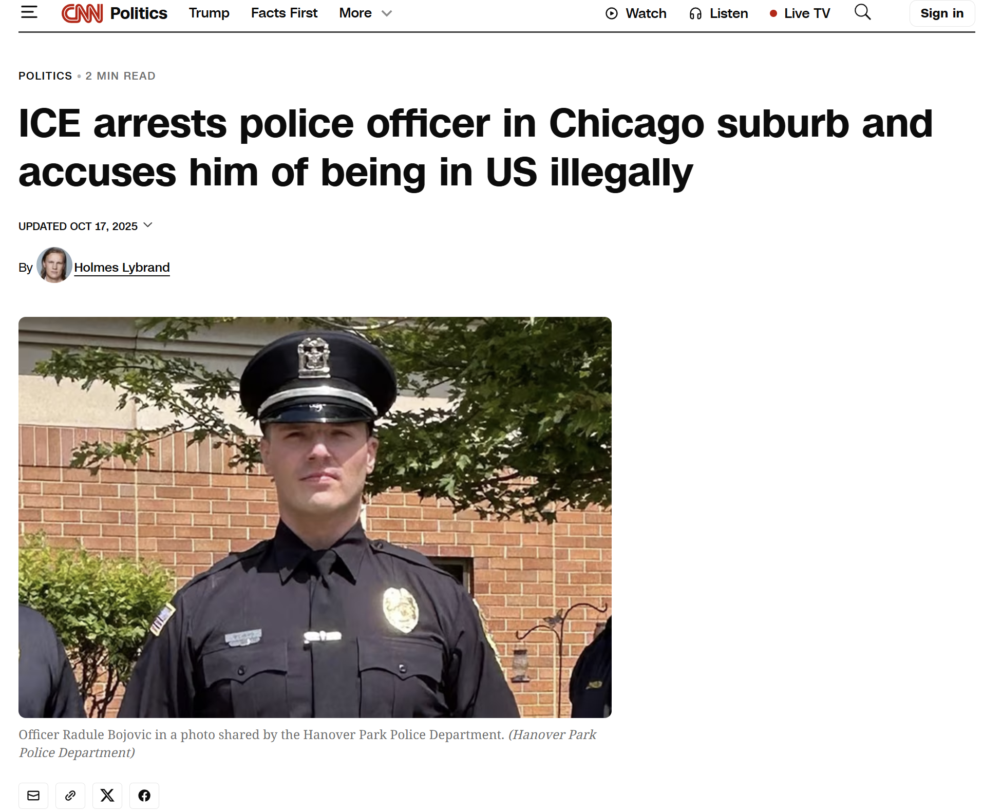This screenshot has height=812, width=983.
Task: Open the search magnifier icon
Action: (x=862, y=12)
